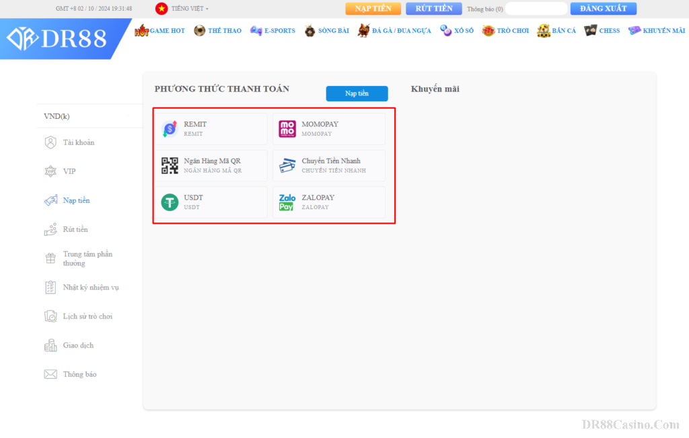
Task: Click the QR code icon
Action: [170, 165]
